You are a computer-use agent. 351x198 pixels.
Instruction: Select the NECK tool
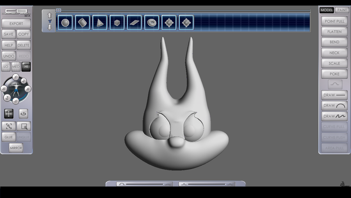coord(335,53)
